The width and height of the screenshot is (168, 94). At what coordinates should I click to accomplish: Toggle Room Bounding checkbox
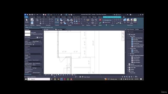(33, 45)
